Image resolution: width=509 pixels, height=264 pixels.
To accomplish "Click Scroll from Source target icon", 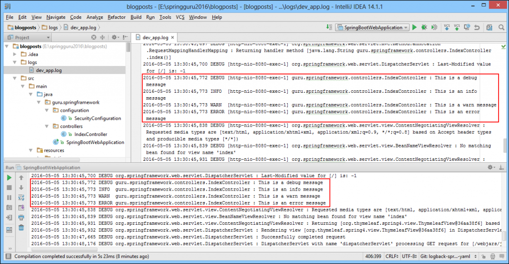I will click(94, 37).
